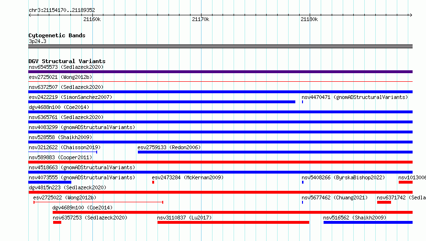
Task: Select the small red esv2473284 marker
Action: point(153,182)
